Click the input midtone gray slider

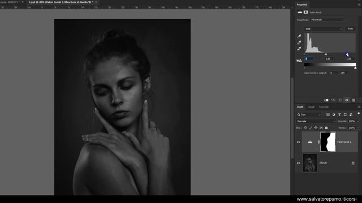[x=326, y=54]
